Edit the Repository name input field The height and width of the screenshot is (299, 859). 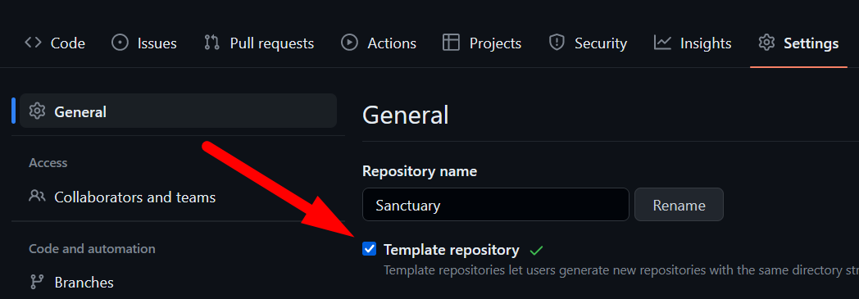pos(496,205)
